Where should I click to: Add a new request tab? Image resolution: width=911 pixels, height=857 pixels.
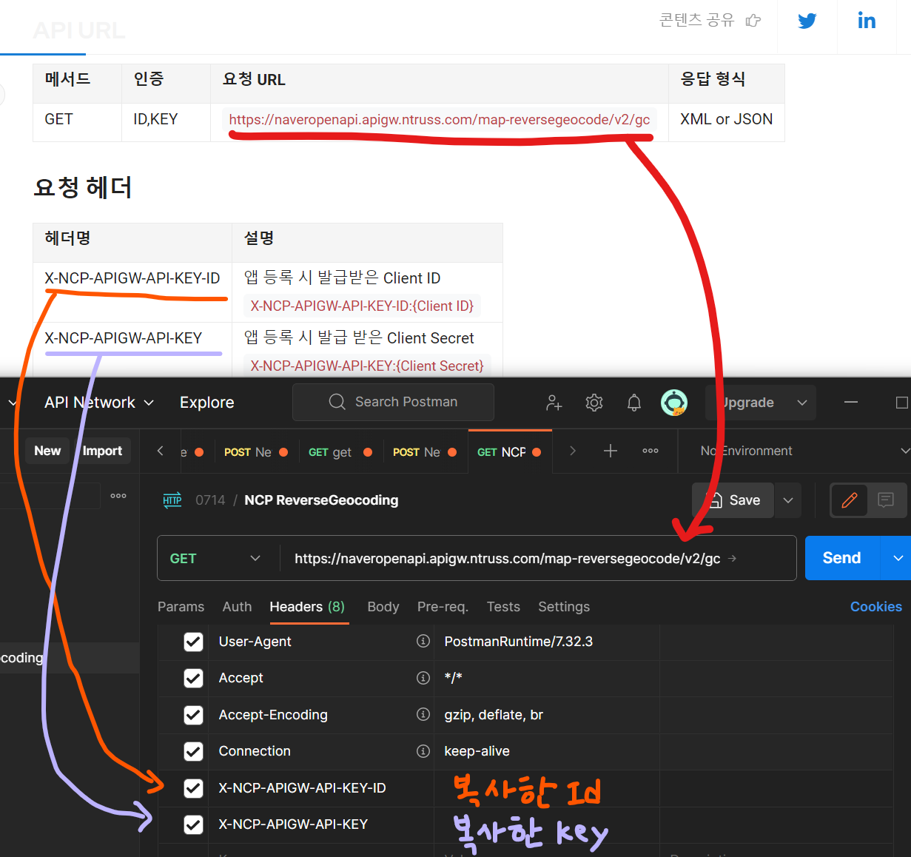point(611,451)
